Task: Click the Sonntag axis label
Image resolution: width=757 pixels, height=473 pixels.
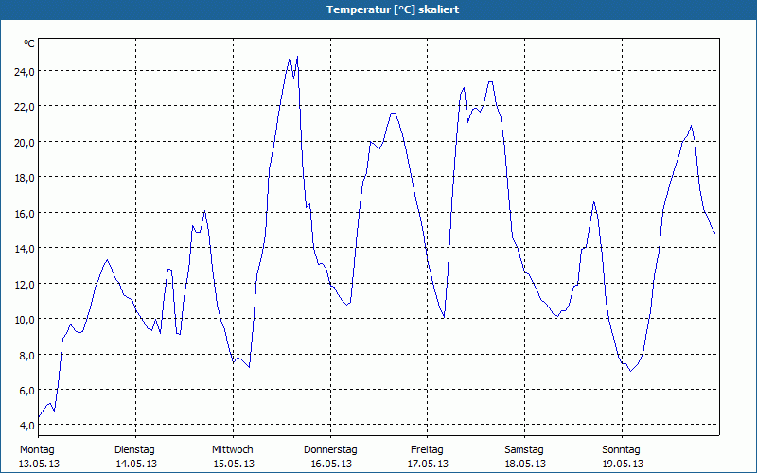Action: tap(622, 450)
